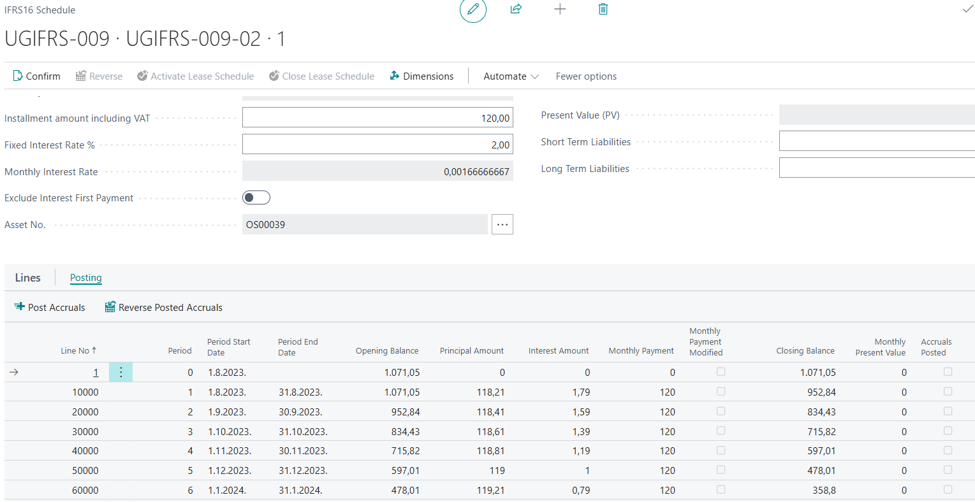Click Post Accruals

pos(50,307)
